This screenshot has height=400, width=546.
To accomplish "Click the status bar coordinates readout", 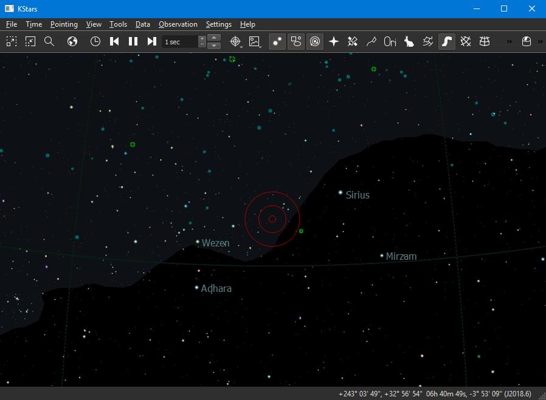I will [x=435, y=394].
